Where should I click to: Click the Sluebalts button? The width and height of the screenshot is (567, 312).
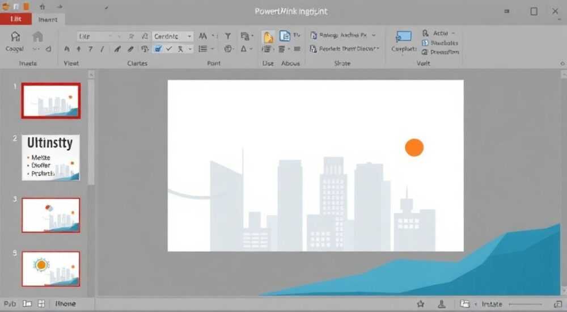coord(440,43)
